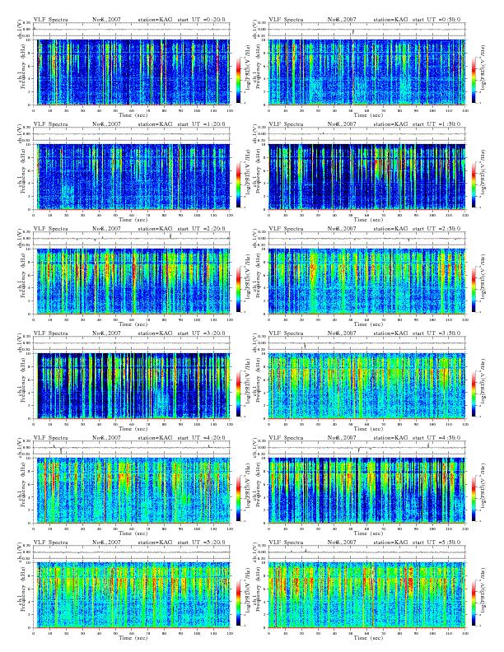Image resolution: width=504 pixels, height=652 pixels.
Task: Select the spectrogram starting at UT 5:20:0
Action: coord(132,594)
